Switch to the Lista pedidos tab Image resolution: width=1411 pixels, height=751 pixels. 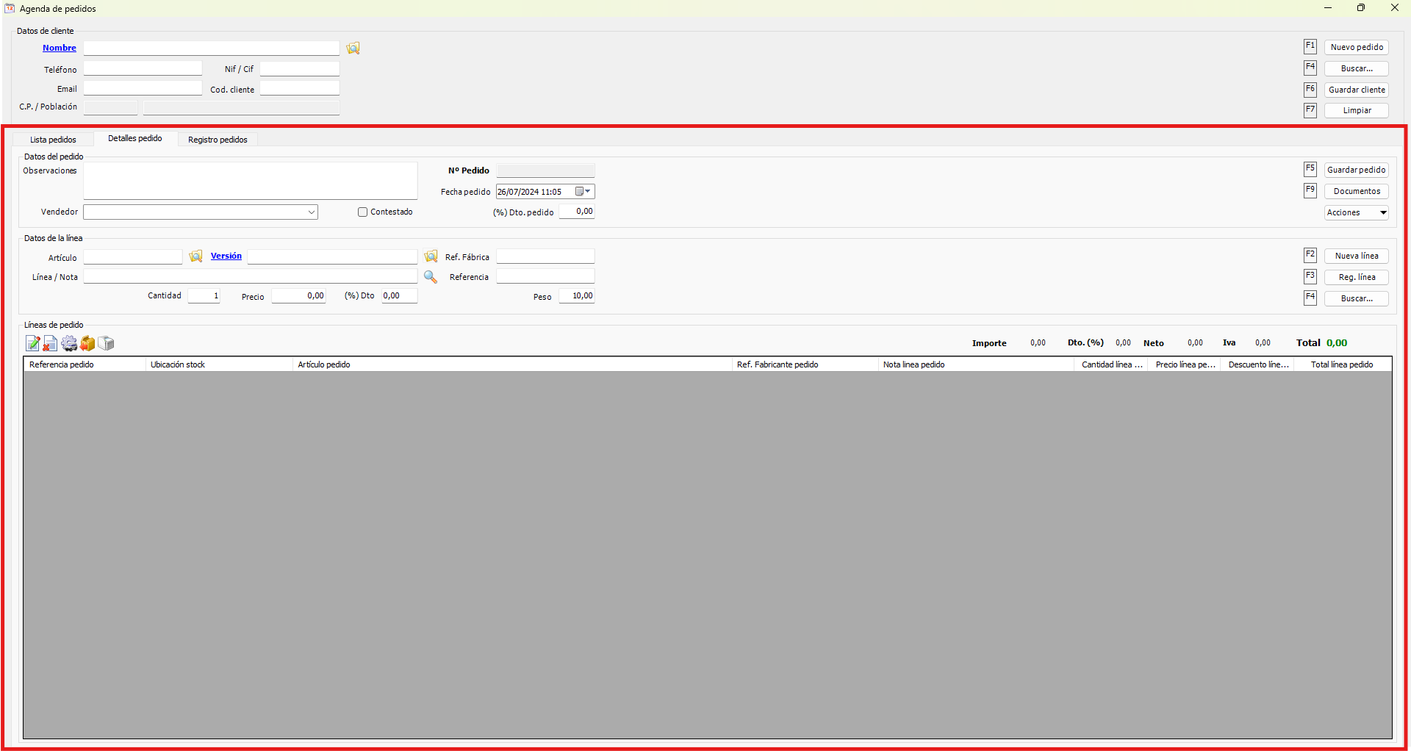coord(53,140)
